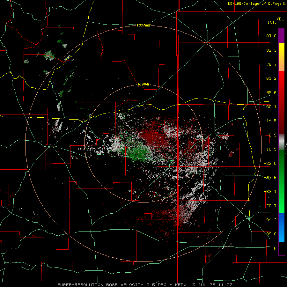Click the -47.6 velocity scale value
287x287 pixels.
point(270,178)
